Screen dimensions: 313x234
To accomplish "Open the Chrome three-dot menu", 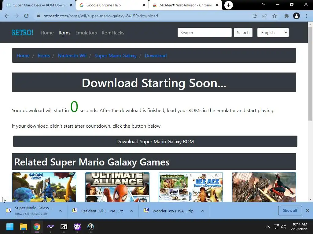I will [306, 16].
